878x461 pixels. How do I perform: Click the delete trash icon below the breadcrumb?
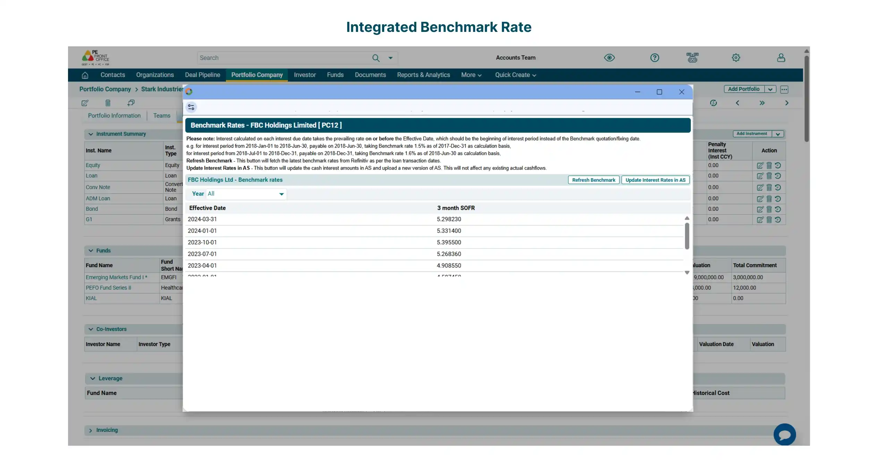point(108,103)
